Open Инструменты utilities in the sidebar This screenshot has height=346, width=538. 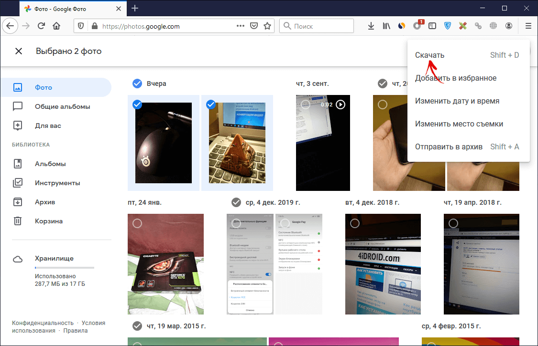click(57, 183)
